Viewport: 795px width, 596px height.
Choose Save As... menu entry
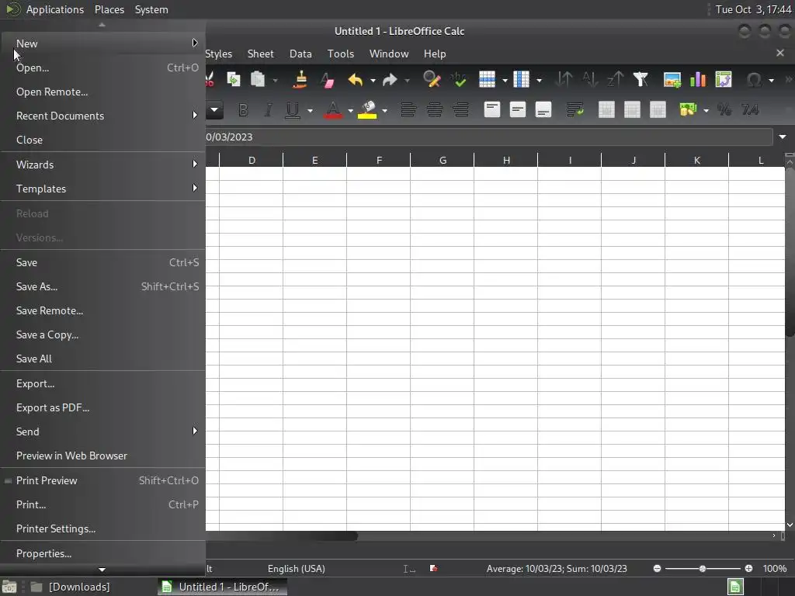pos(103,286)
